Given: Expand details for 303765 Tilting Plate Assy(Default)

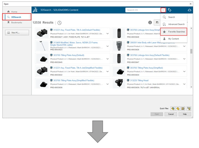Looking at the screenshot, I should pyautogui.click(x=107, y=59).
